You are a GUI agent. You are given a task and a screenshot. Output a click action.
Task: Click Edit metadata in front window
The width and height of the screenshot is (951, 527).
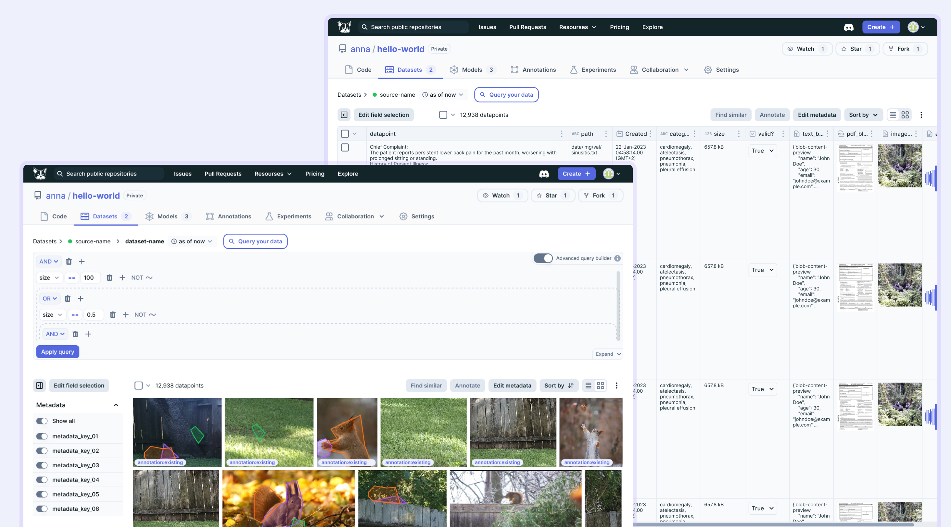point(512,386)
